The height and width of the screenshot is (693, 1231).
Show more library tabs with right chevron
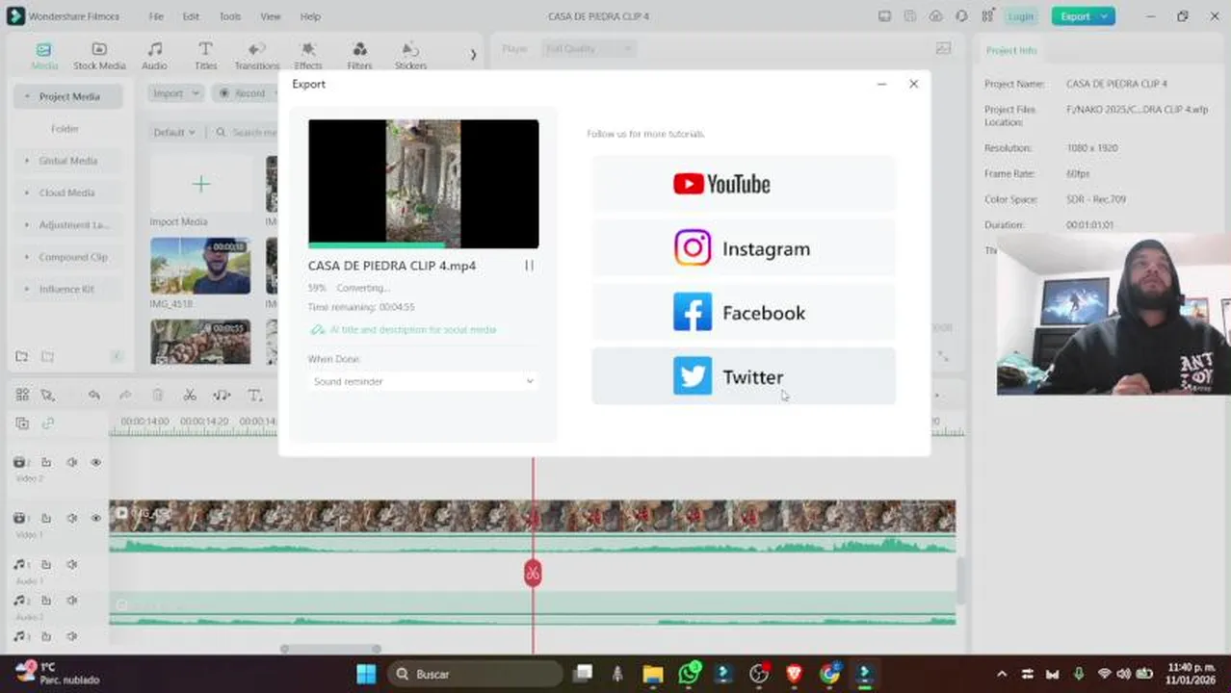click(x=473, y=55)
